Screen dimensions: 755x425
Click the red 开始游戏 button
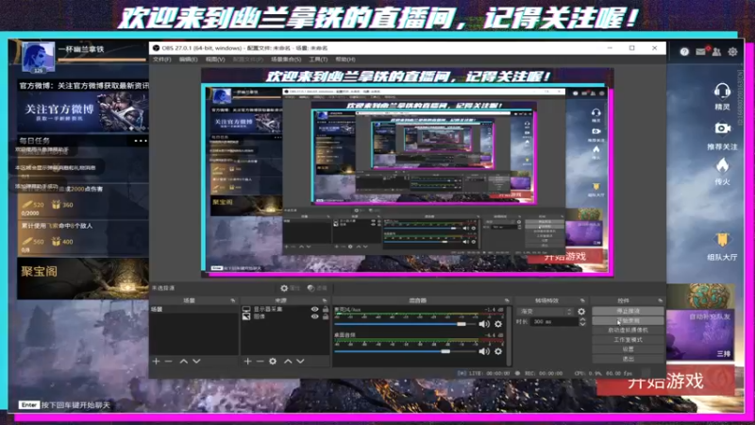(x=666, y=382)
